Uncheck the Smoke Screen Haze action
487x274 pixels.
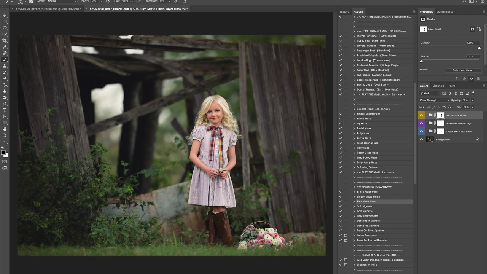coord(341,114)
